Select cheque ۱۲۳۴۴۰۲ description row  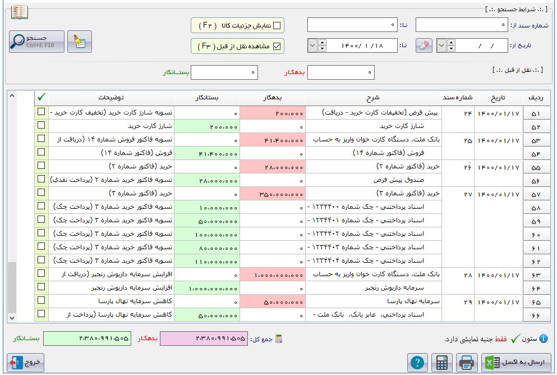374,234
